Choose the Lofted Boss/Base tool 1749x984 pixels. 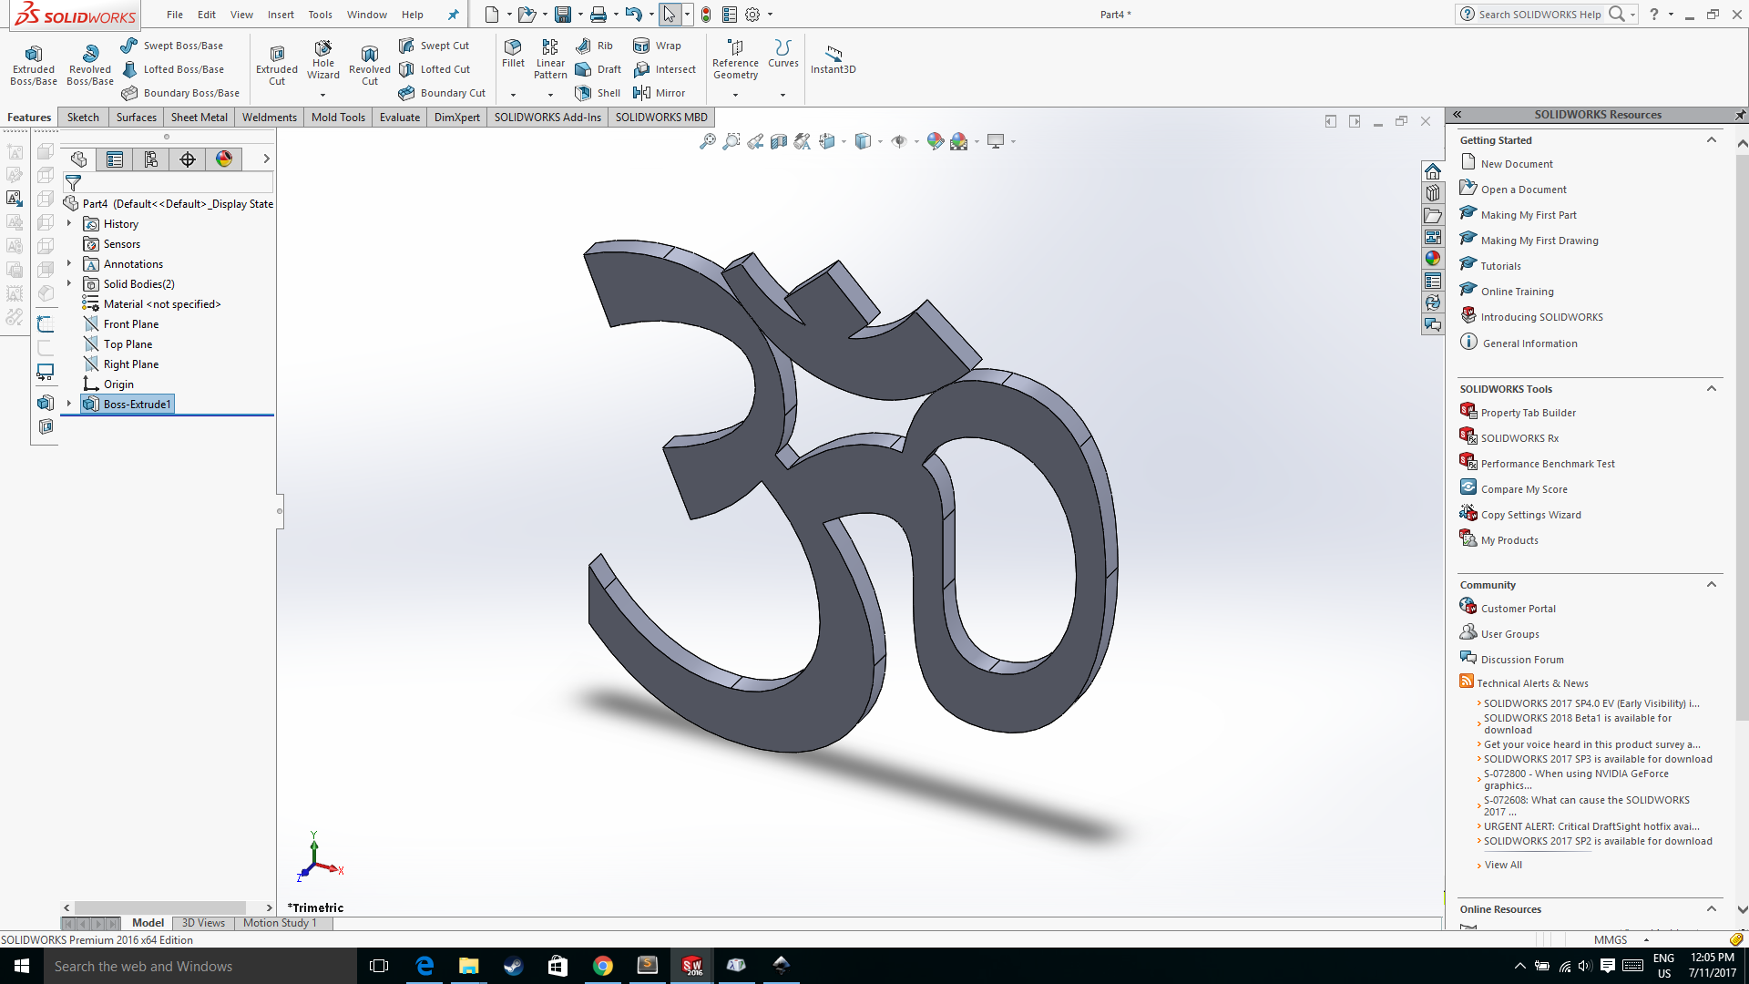click(172, 69)
